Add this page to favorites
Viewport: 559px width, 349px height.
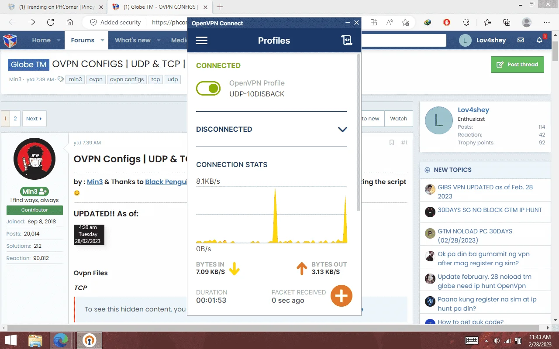(405, 22)
